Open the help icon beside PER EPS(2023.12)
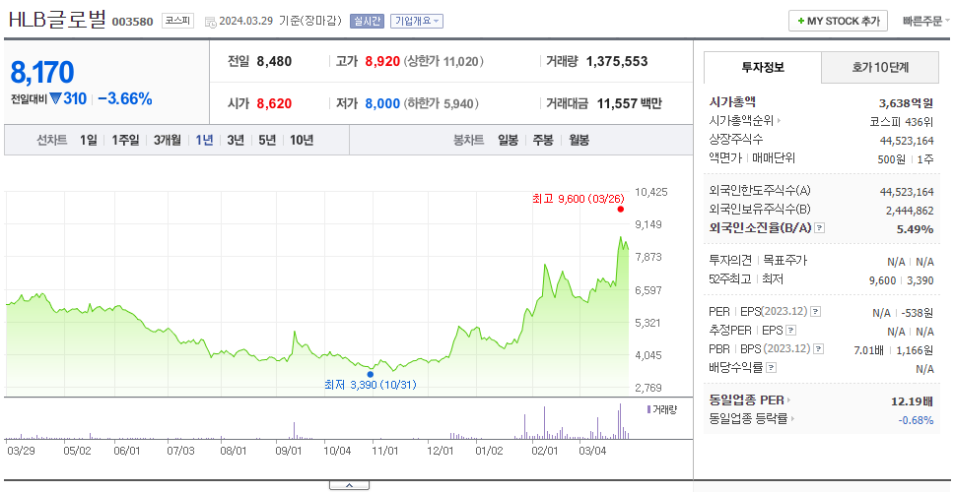Image resolution: width=954 pixels, height=492 pixels. pos(815,312)
